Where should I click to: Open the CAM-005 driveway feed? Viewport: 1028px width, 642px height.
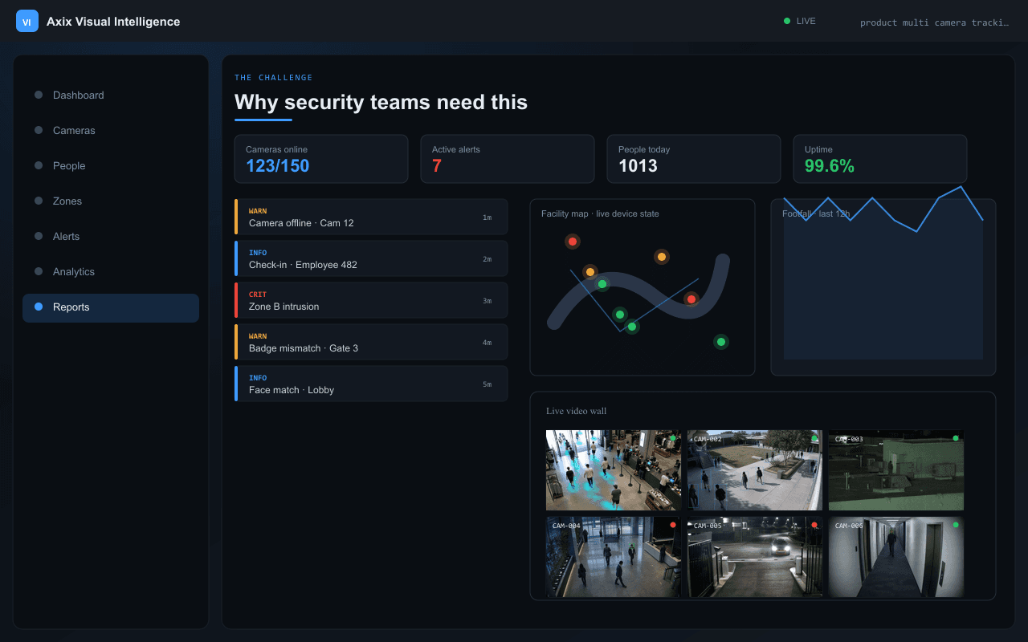point(755,557)
